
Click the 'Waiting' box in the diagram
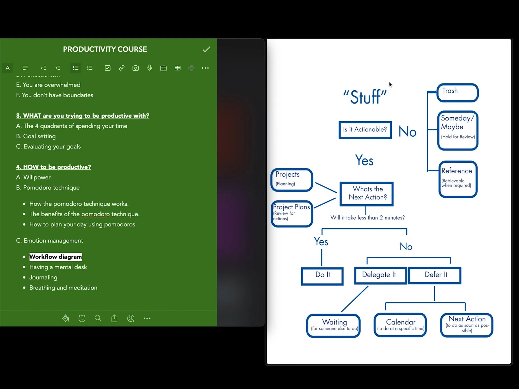click(x=333, y=326)
